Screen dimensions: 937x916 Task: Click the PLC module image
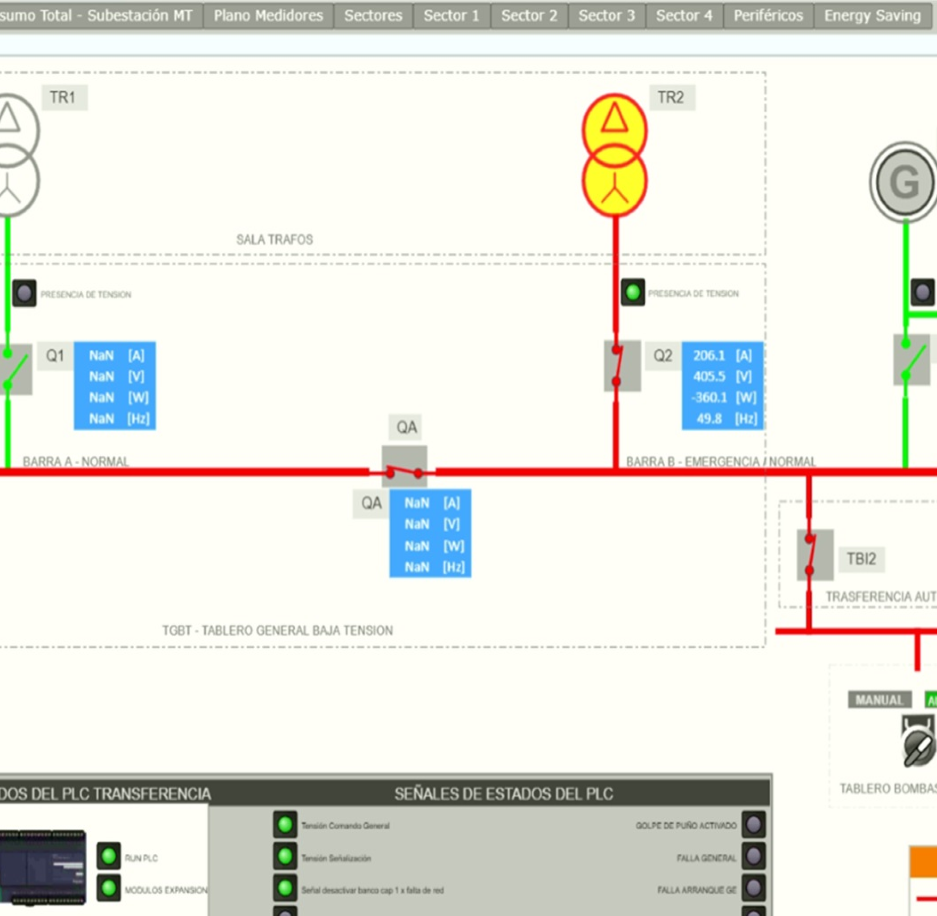(x=42, y=867)
